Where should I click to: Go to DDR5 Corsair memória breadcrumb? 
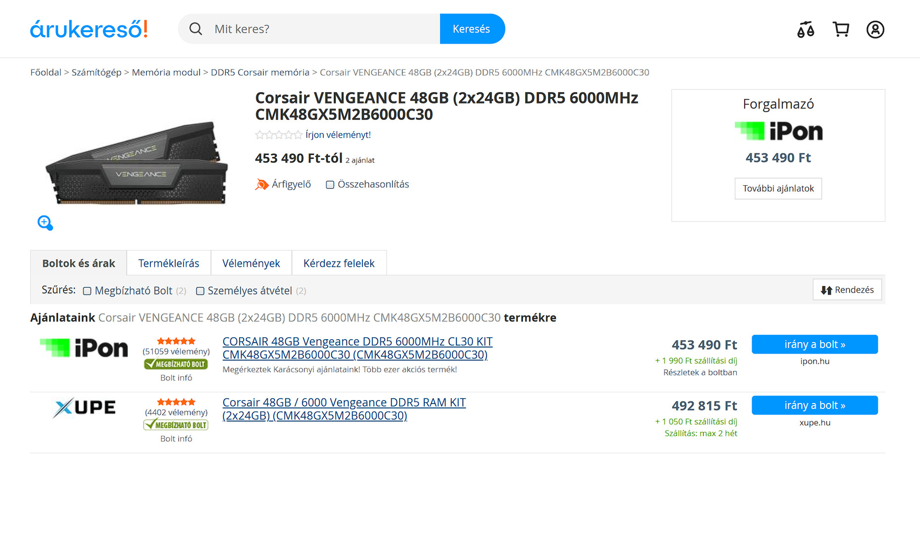tap(260, 72)
